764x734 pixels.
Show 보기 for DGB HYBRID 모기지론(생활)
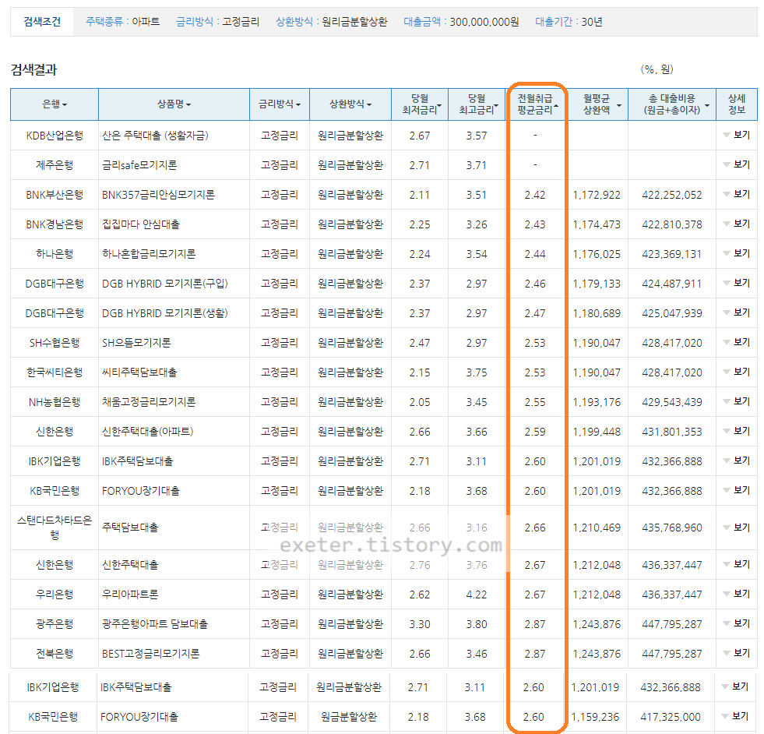tap(737, 313)
